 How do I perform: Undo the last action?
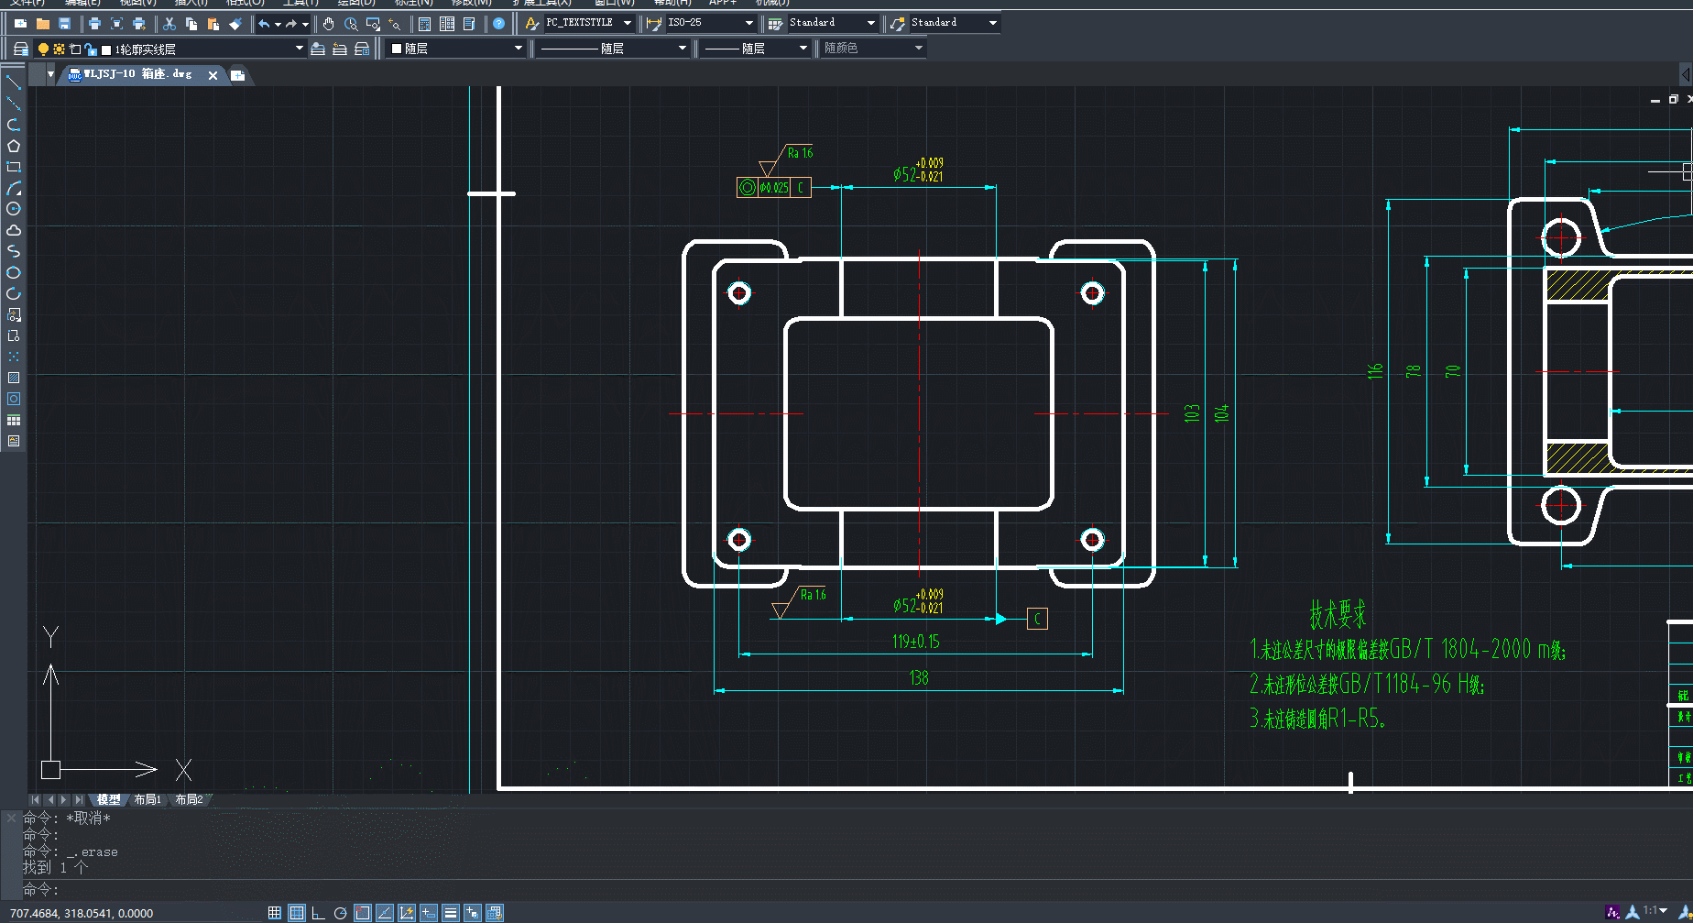264,23
